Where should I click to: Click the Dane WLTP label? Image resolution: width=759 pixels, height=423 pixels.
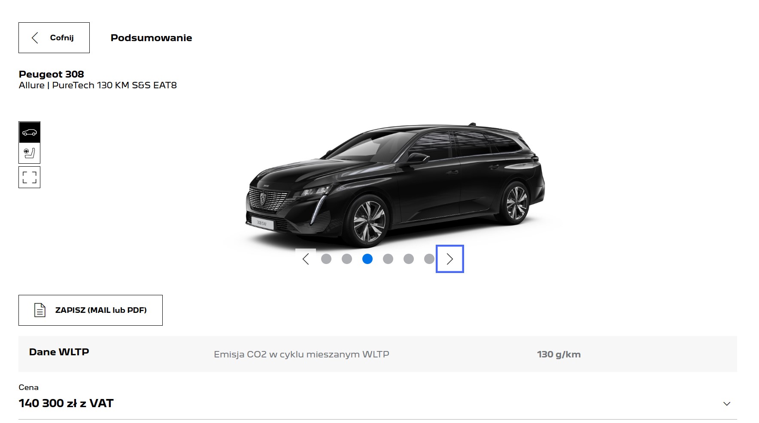[x=59, y=352]
